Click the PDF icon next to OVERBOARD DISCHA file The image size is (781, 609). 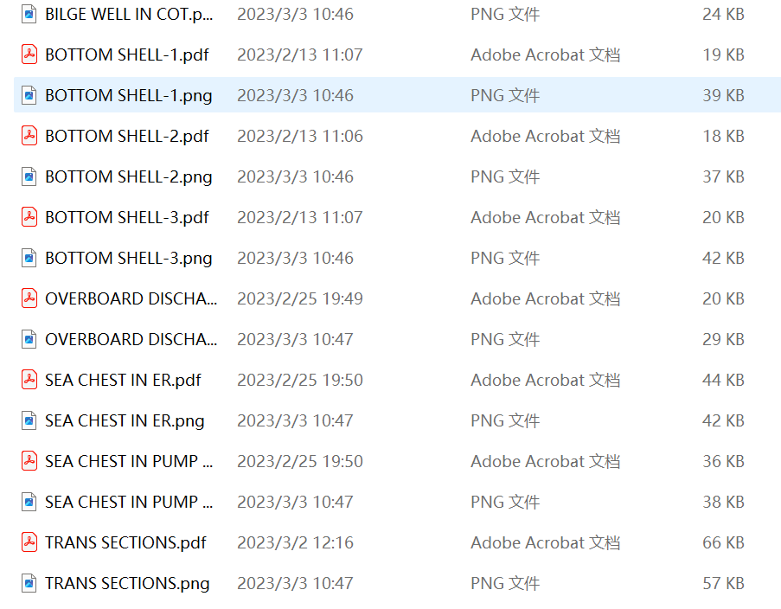[29, 298]
